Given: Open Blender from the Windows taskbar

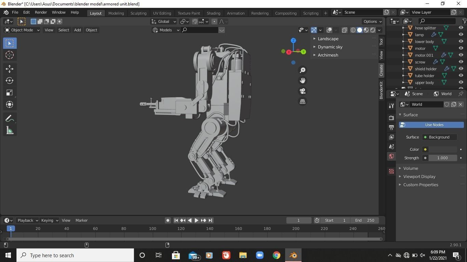Looking at the screenshot, I should coord(293,255).
